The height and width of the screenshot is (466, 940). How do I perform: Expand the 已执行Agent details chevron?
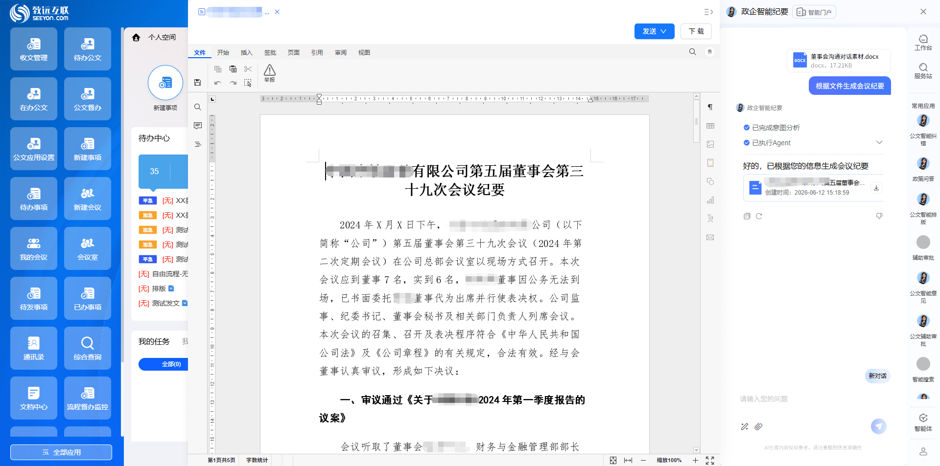pyautogui.click(x=879, y=142)
